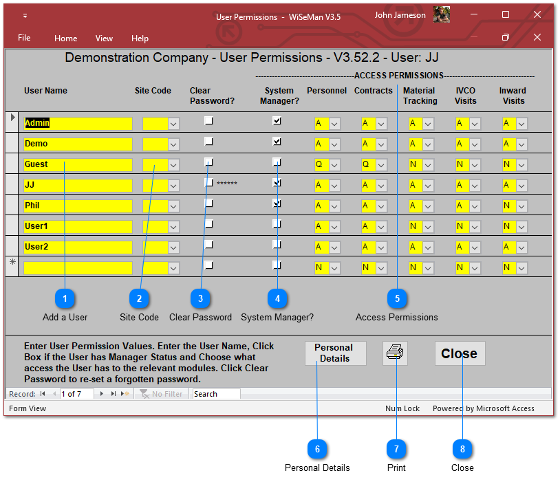This screenshot has height=484, width=560.
Task: Click the Print icon button
Action: (x=396, y=353)
